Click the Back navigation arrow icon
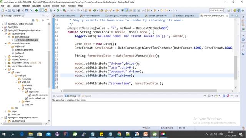The height and width of the screenshot is (138, 246). coord(166,10)
